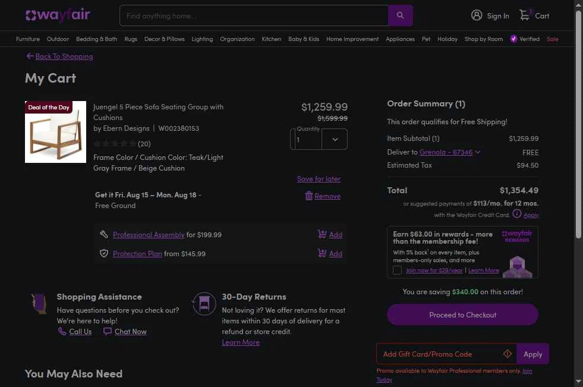Open the Protection Plan link
583x387 pixels.
(137, 253)
